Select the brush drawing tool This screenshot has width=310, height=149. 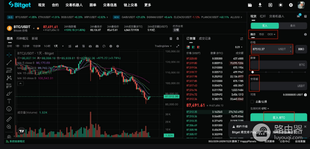[9, 93]
